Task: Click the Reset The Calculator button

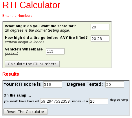Action: (25, 112)
